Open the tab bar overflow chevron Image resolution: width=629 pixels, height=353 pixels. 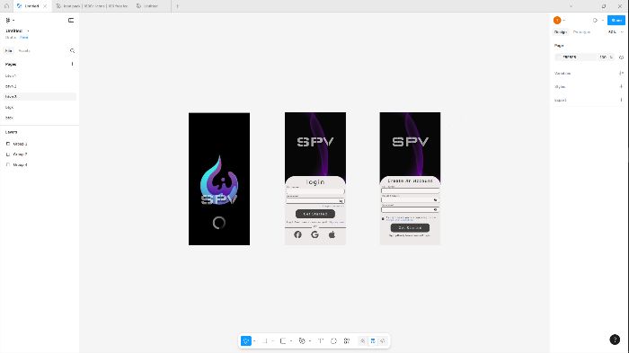pos(571,6)
